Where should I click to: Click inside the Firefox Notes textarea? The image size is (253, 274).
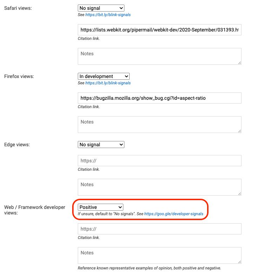pyautogui.click(x=159, y=124)
